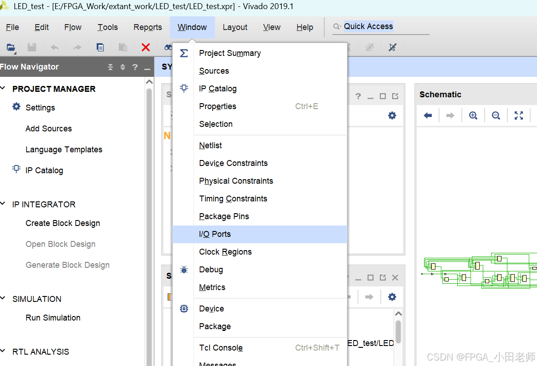Collapse the IP INTEGRATOR section

click(x=3, y=204)
